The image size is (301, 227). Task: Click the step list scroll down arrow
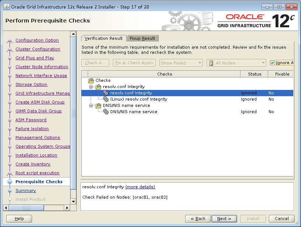pos(73,202)
